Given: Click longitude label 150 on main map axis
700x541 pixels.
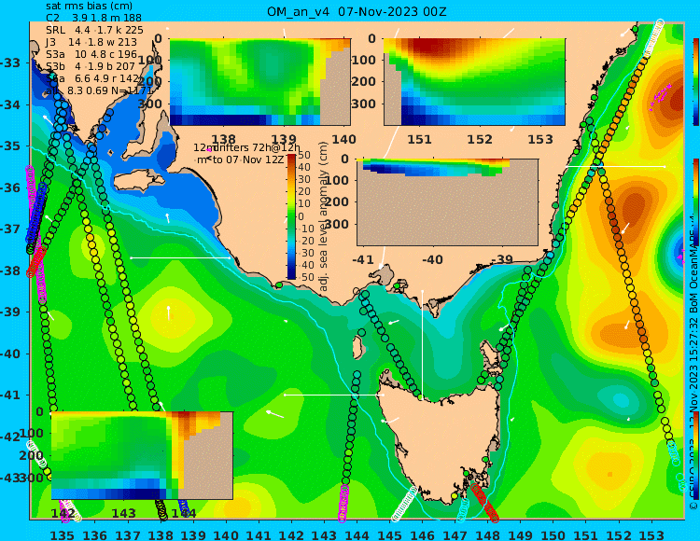Looking at the screenshot, I should click(x=553, y=535).
